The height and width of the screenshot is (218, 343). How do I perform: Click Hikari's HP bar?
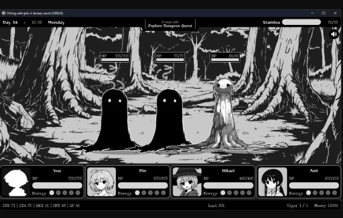(228, 186)
